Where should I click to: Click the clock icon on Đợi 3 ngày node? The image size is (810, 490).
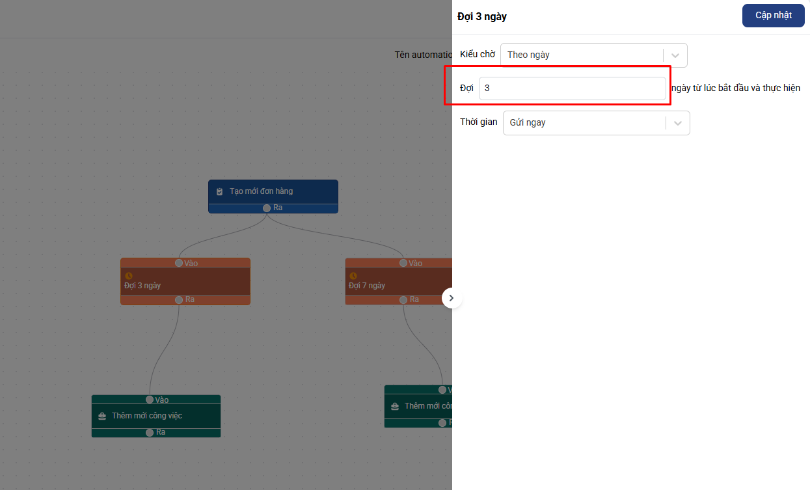click(128, 276)
